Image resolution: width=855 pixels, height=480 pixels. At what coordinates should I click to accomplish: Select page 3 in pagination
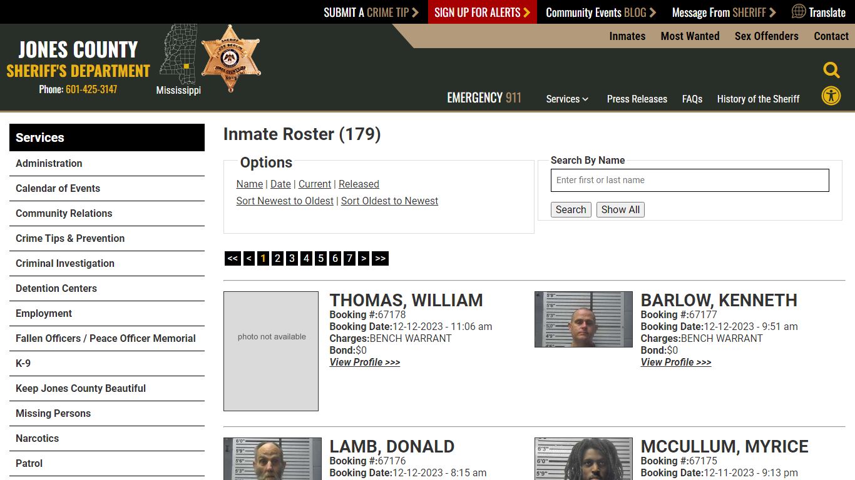pos(292,258)
